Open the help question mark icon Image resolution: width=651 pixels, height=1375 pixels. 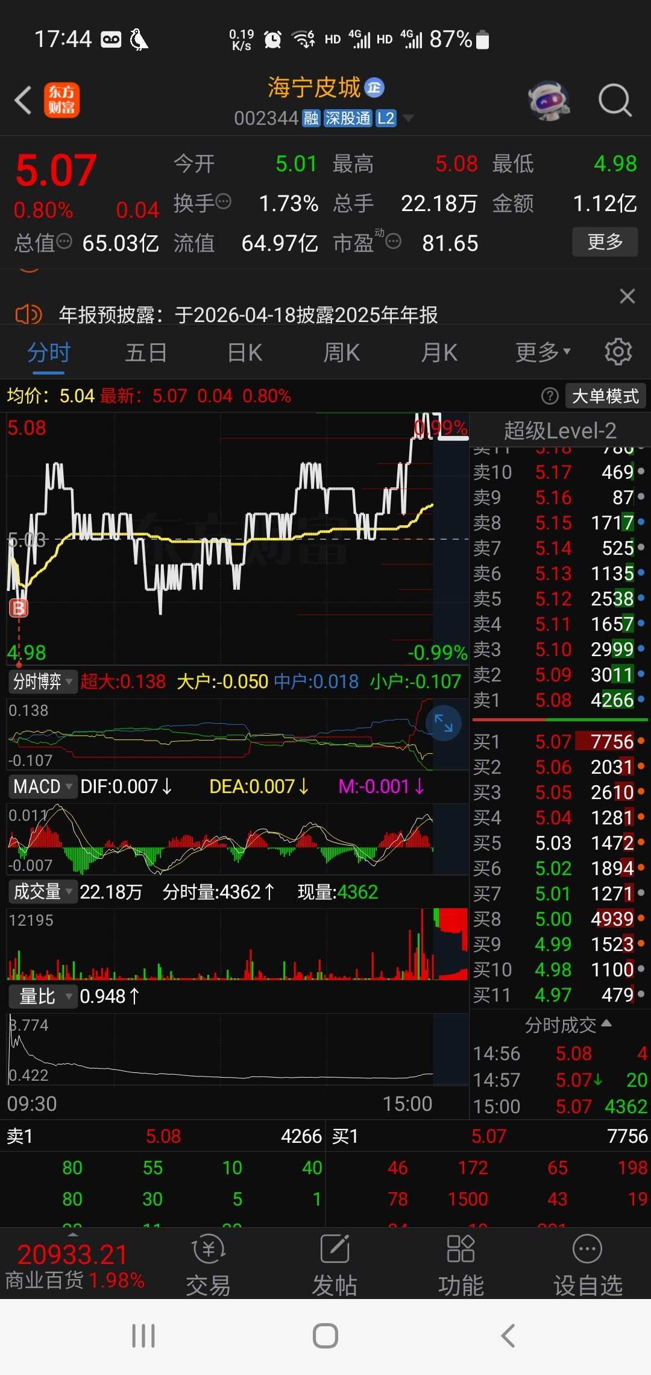tap(550, 396)
